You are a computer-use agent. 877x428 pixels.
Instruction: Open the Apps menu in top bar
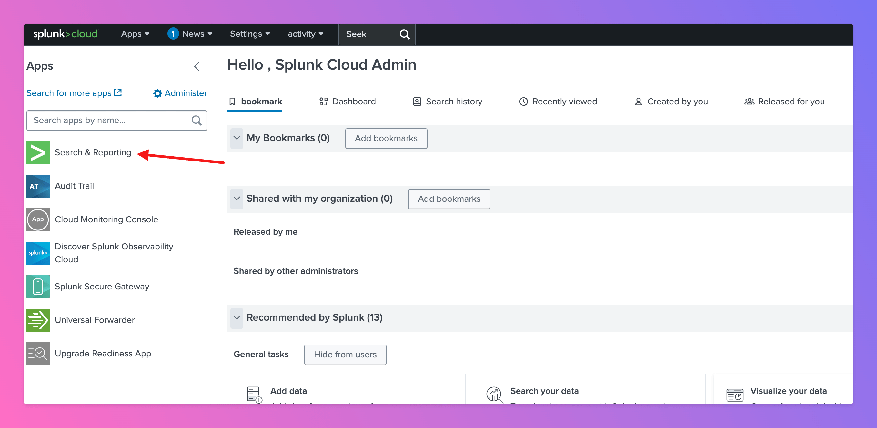[135, 34]
